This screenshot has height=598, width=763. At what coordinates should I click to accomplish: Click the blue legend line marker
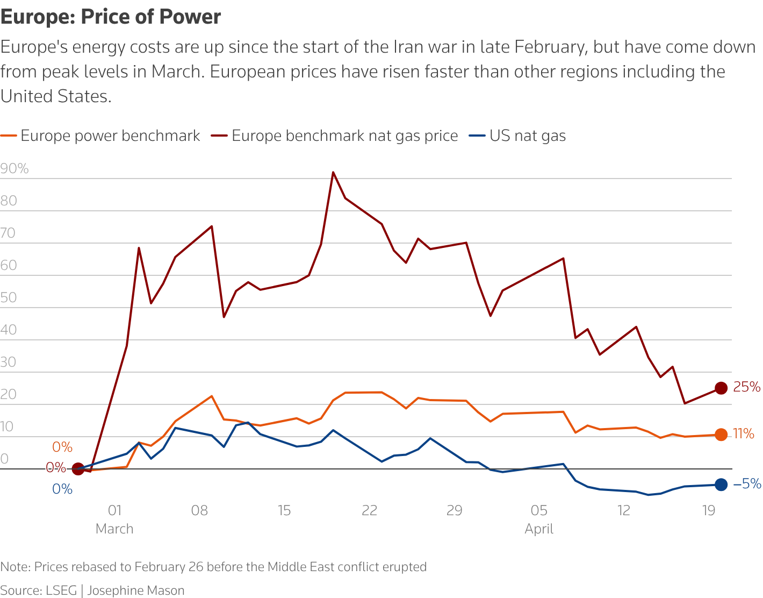point(477,136)
